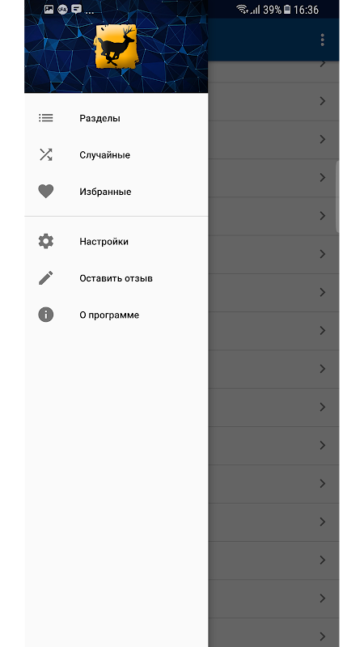Show О программе about page

(x=116, y=315)
